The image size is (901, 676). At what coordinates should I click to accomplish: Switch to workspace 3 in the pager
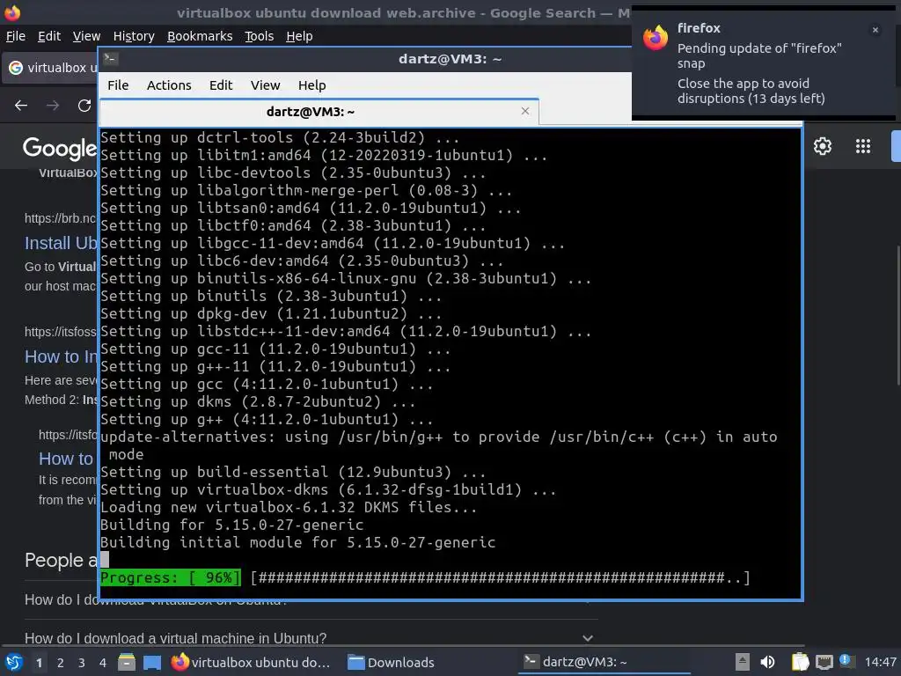click(x=82, y=663)
